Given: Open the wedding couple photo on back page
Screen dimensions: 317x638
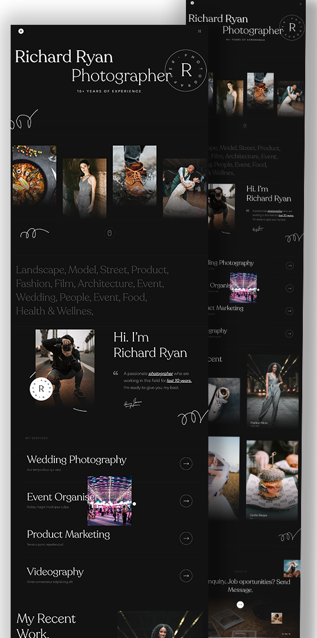Looking at the screenshot, I should 290,99.
